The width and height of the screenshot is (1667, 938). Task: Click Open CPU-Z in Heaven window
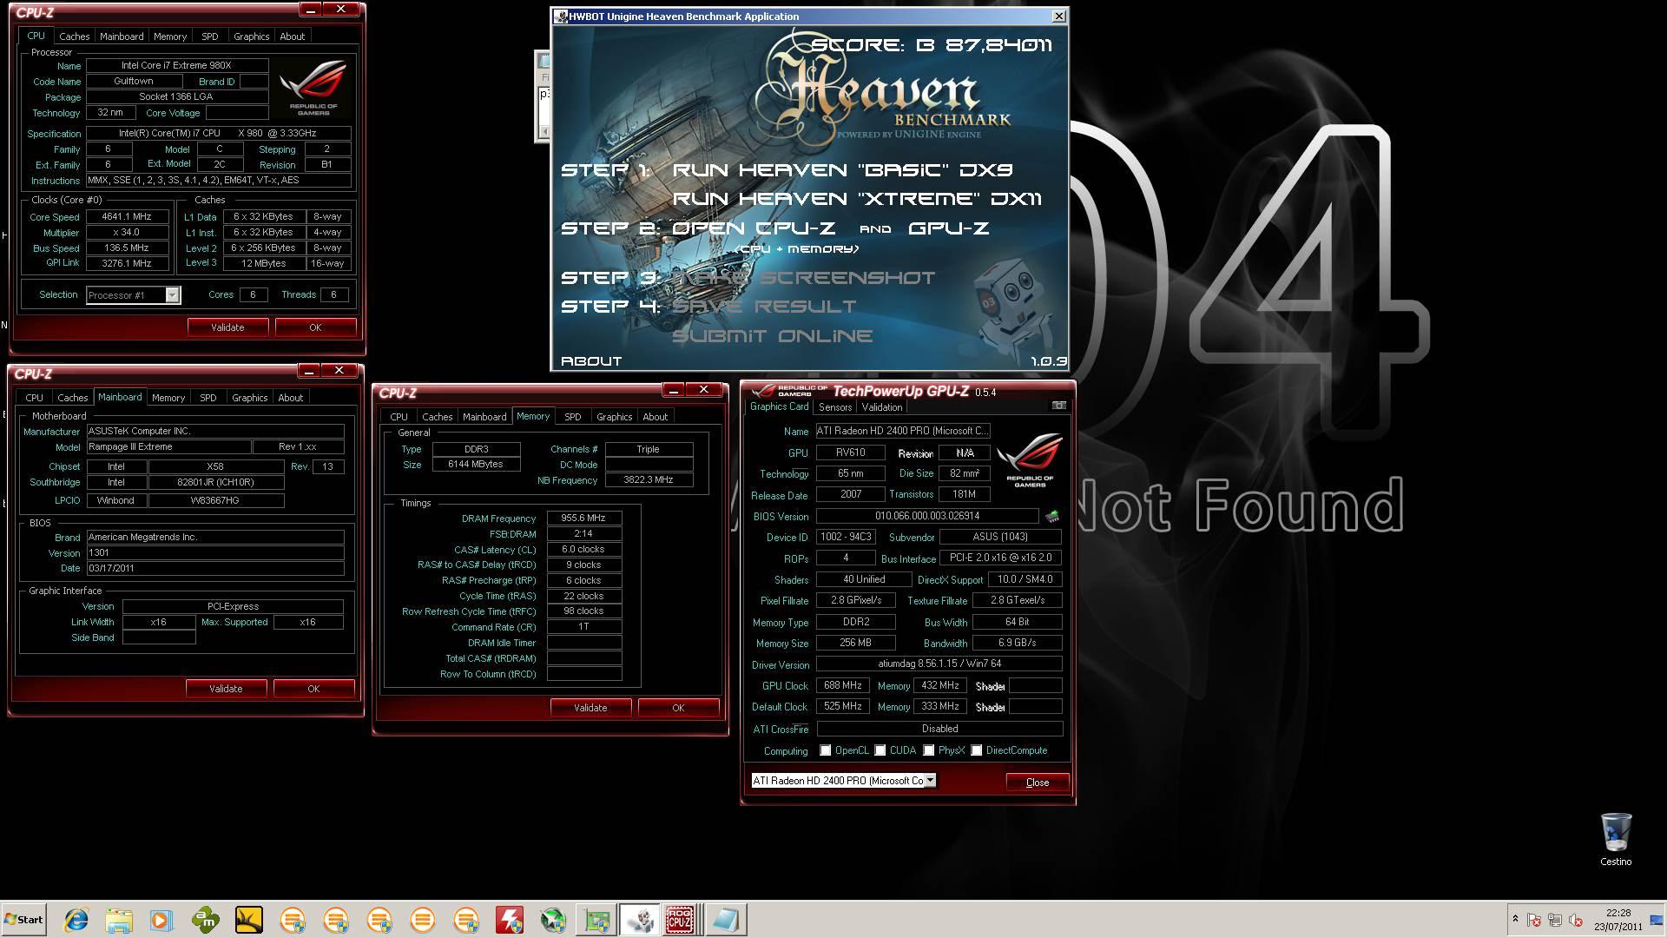[754, 228]
